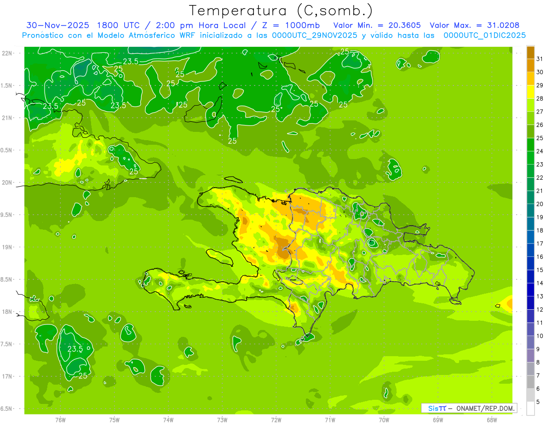Click the 76W longitude axis label
552x426 pixels.
click(x=60, y=420)
